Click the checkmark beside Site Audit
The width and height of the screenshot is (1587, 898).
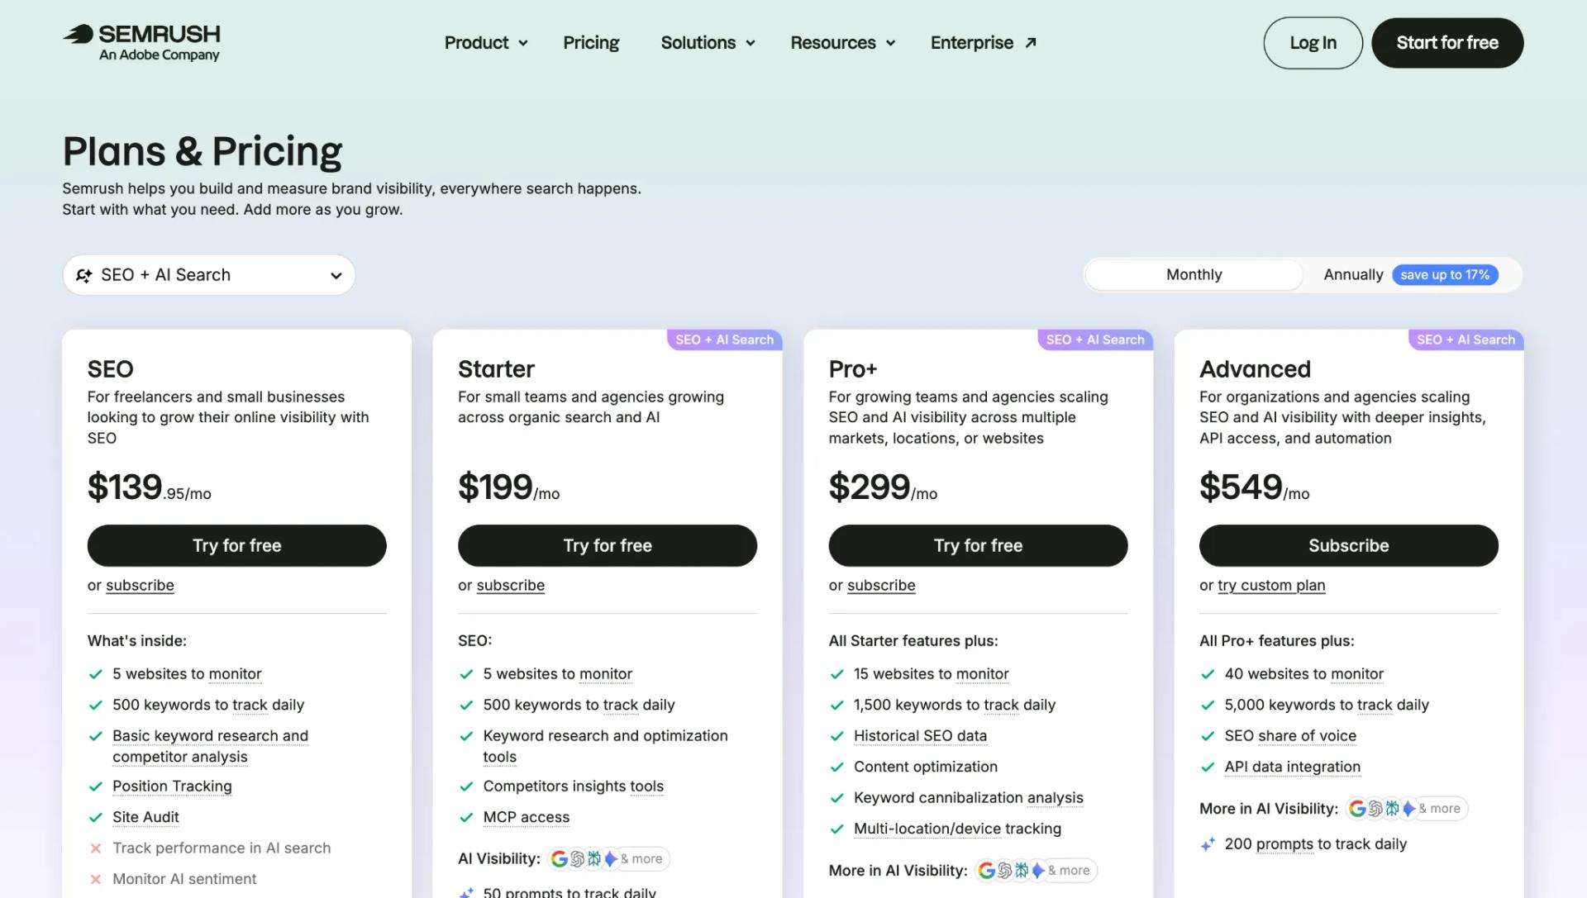[x=96, y=817]
